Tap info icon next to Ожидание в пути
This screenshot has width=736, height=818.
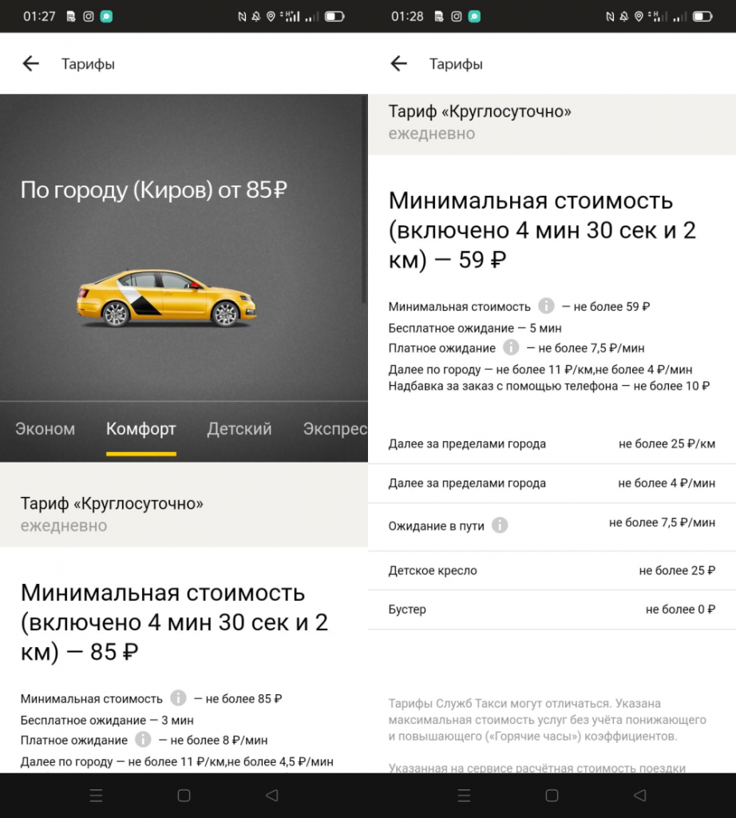[x=500, y=526]
